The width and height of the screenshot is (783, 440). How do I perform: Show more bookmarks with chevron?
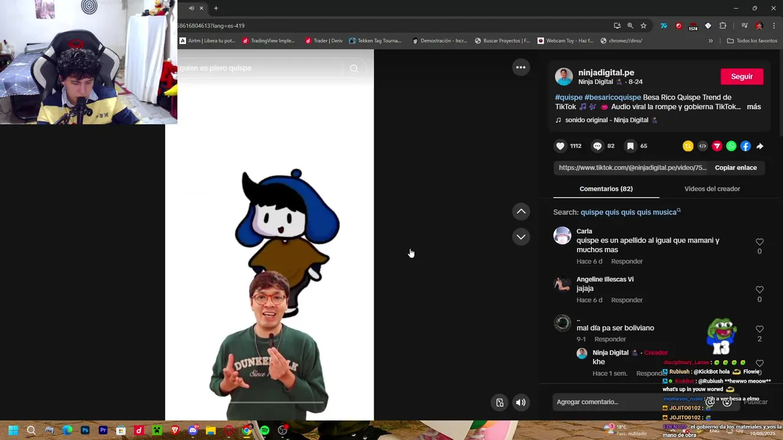[711, 41]
